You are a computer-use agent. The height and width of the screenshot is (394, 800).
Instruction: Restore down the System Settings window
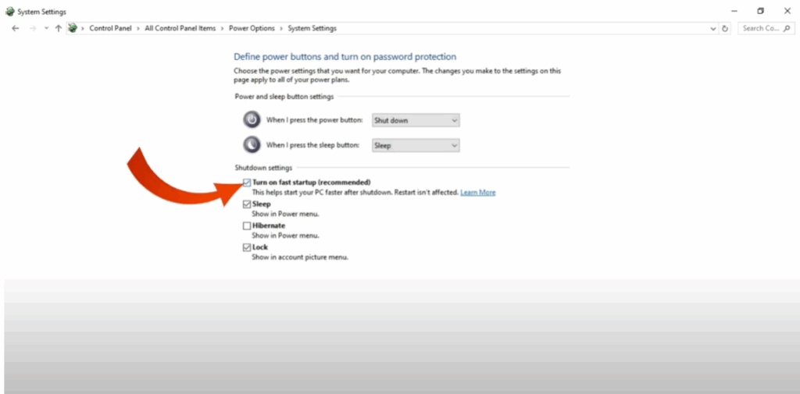click(760, 11)
